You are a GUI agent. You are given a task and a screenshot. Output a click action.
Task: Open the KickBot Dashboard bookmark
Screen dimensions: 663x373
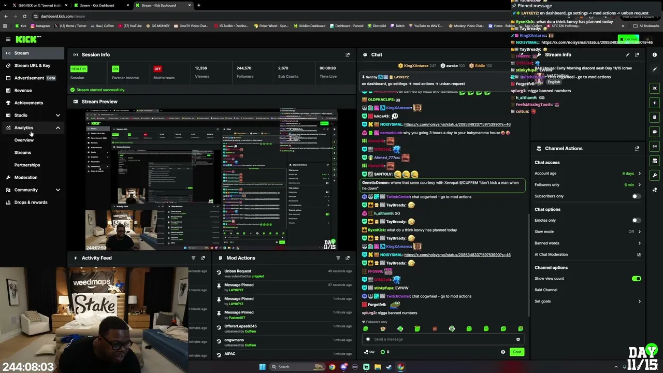(310, 26)
